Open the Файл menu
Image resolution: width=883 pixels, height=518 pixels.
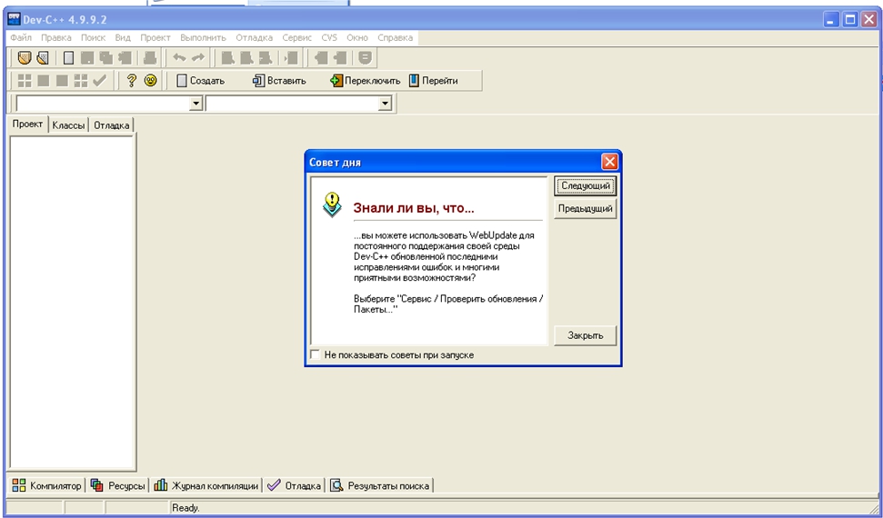point(21,38)
